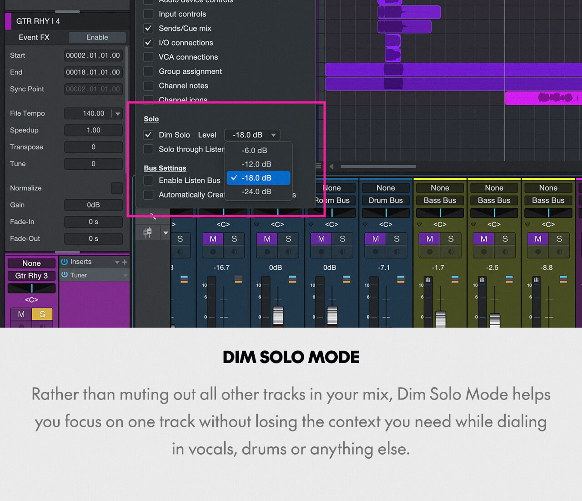Screen dimensions: 582x501
Task: Enable input monitoring on the -1.7 channel
Action: click(x=451, y=252)
